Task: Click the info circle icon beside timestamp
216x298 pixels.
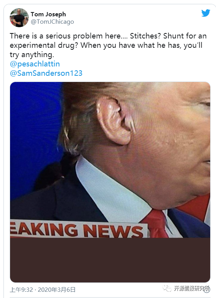Action: (207, 289)
